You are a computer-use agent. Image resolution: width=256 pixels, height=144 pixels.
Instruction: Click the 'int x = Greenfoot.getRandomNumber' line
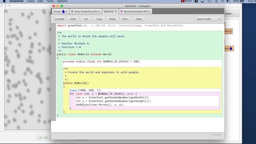[113, 98]
